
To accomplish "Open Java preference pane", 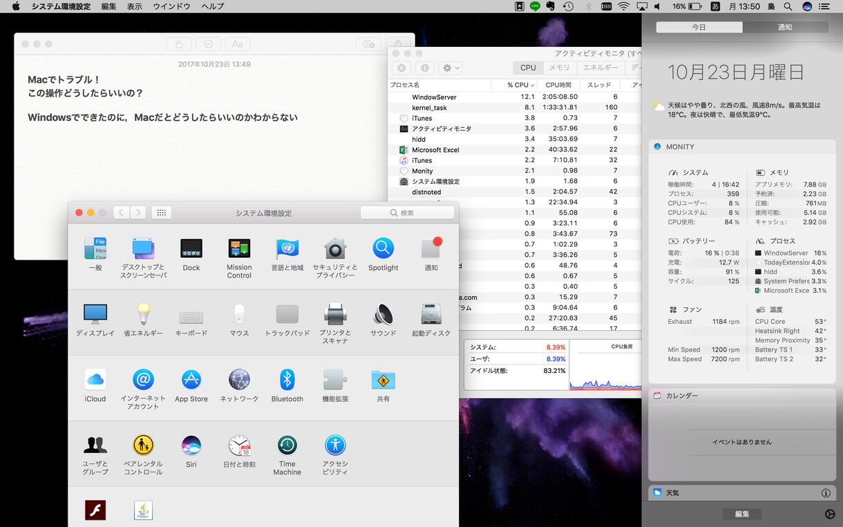I will pyautogui.click(x=143, y=510).
